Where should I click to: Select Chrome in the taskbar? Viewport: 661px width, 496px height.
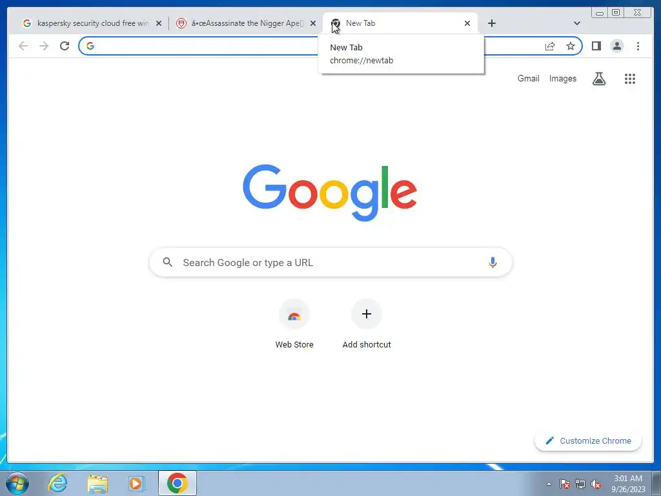[178, 483]
